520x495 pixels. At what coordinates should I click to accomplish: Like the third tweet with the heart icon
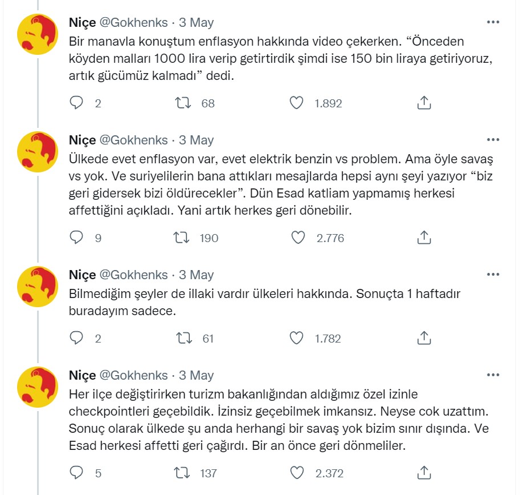pos(297,338)
